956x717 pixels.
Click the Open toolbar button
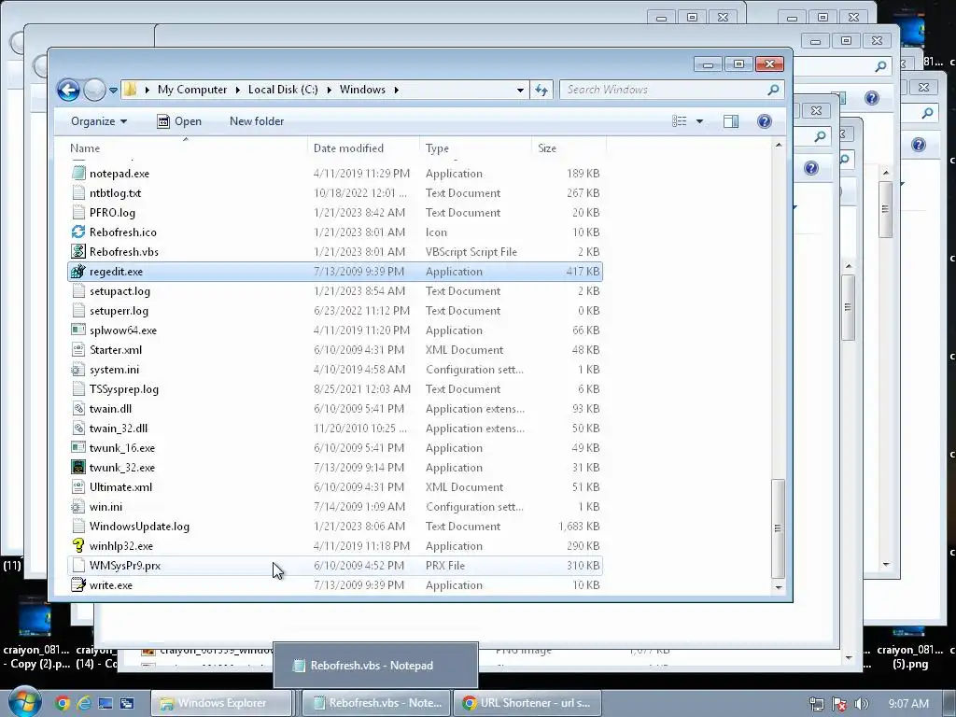179,121
